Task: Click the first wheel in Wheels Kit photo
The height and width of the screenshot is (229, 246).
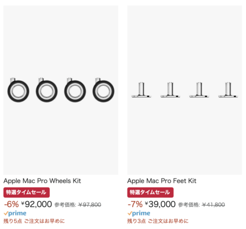Action: tap(18, 90)
